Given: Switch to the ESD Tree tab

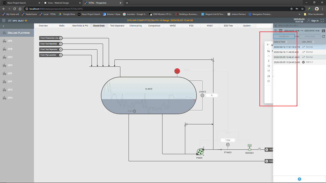Looking at the screenshot, I should [x=228, y=26].
